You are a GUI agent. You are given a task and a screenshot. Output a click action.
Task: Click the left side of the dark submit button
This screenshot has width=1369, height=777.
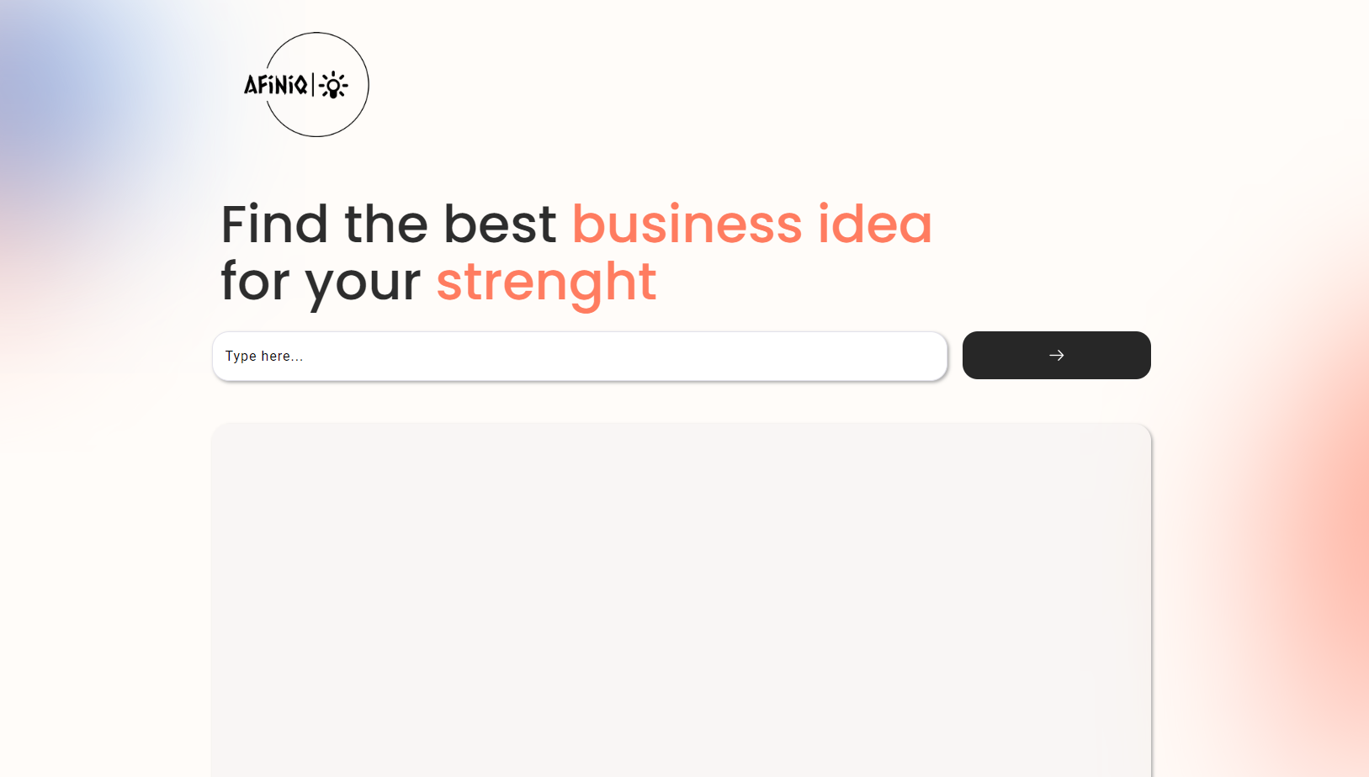(x=993, y=356)
